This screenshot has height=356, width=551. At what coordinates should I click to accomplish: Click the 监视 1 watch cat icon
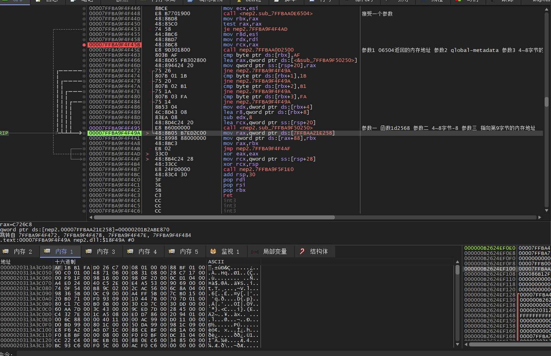point(213,251)
